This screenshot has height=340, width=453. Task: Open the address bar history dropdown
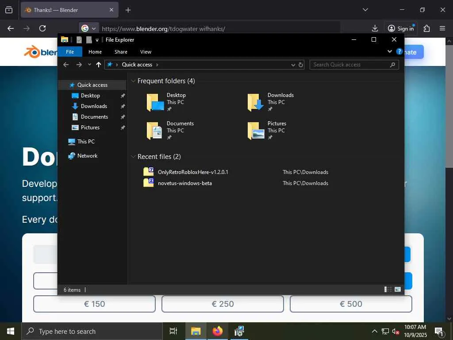[x=293, y=65]
